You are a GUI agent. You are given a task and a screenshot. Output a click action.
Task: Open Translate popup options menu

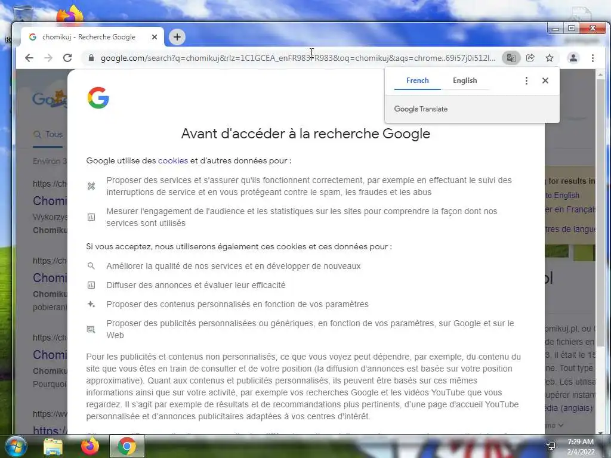click(526, 81)
